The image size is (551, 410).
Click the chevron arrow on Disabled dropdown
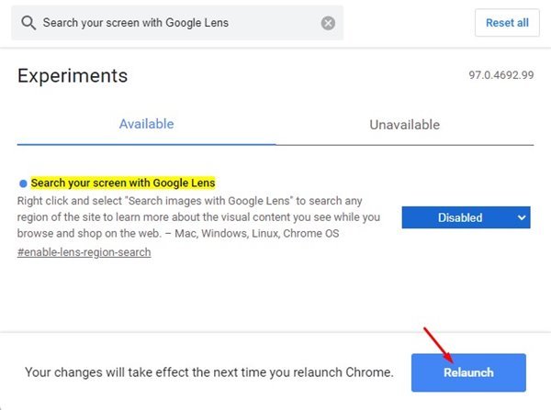pyautogui.click(x=522, y=217)
